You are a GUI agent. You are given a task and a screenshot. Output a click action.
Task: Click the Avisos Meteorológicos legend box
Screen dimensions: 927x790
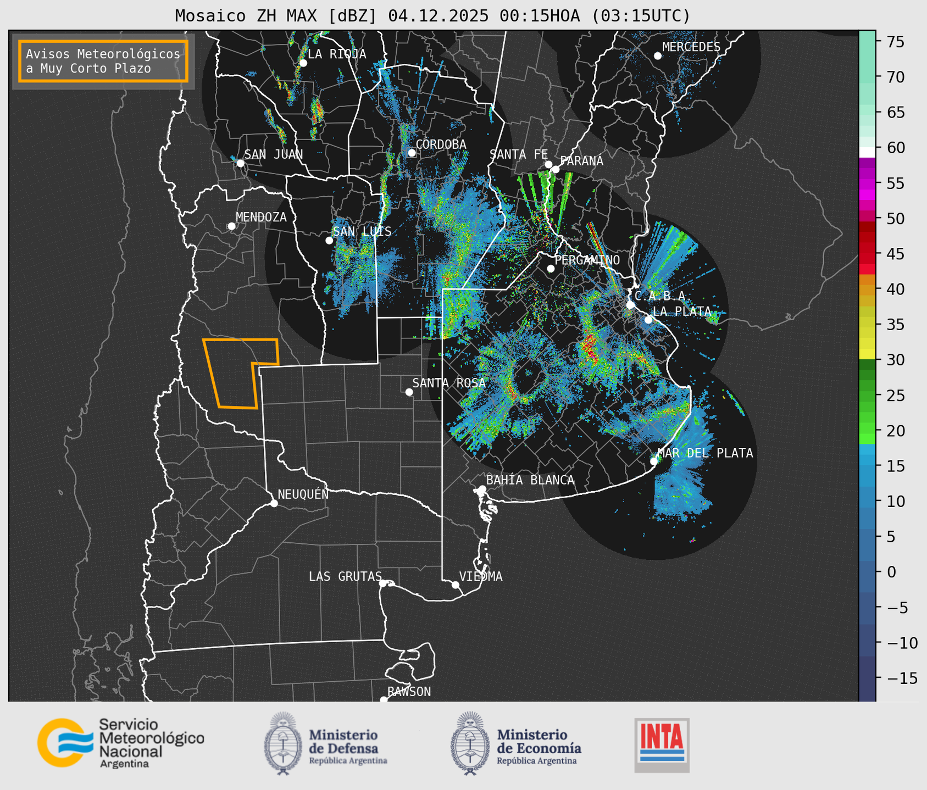103,61
